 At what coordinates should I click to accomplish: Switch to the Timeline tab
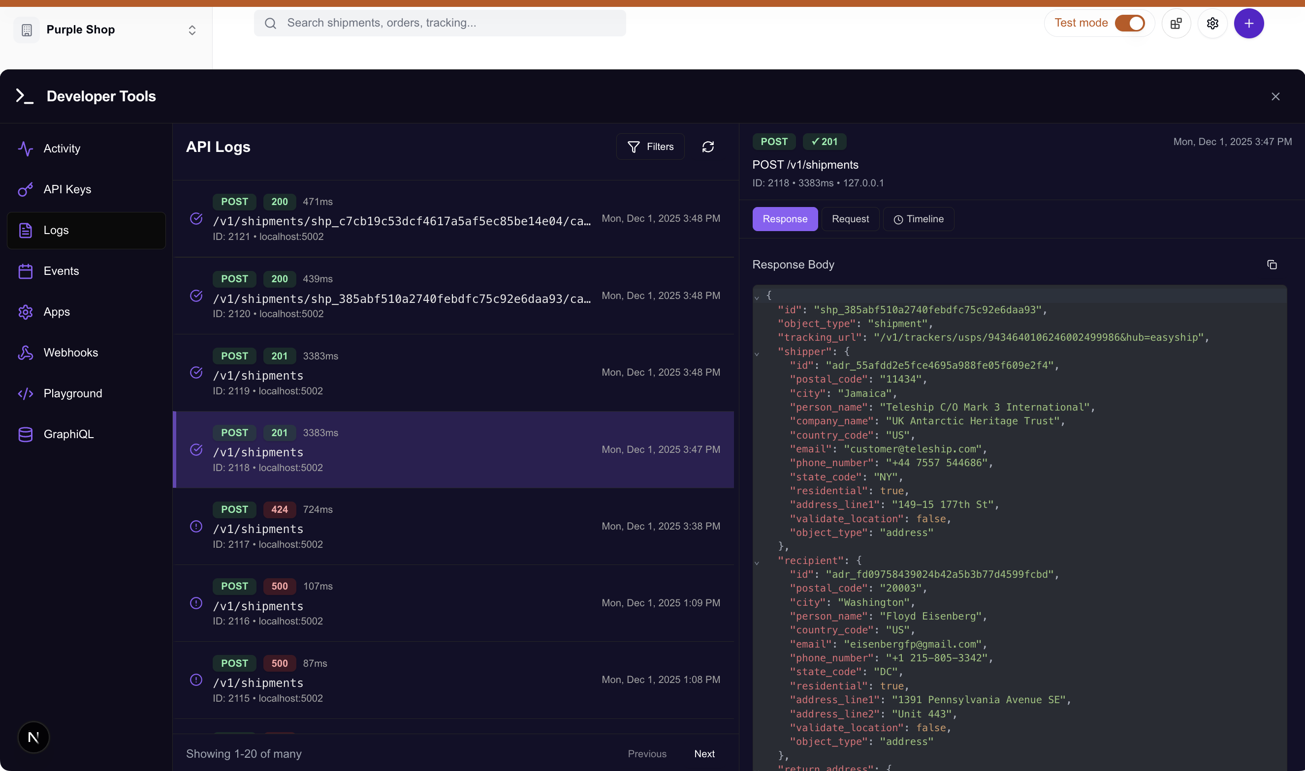[x=919, y=219]
